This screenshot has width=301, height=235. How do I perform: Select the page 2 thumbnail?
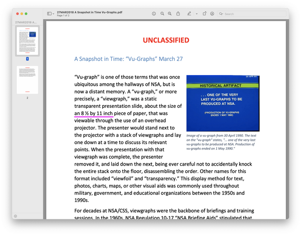28,80
